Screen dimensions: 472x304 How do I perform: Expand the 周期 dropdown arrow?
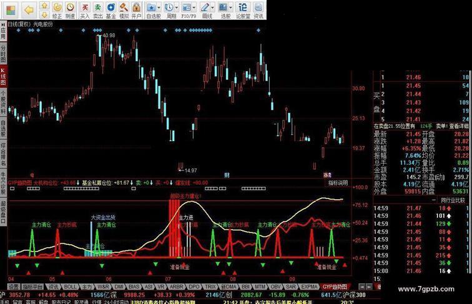click(x=177, y=7)
